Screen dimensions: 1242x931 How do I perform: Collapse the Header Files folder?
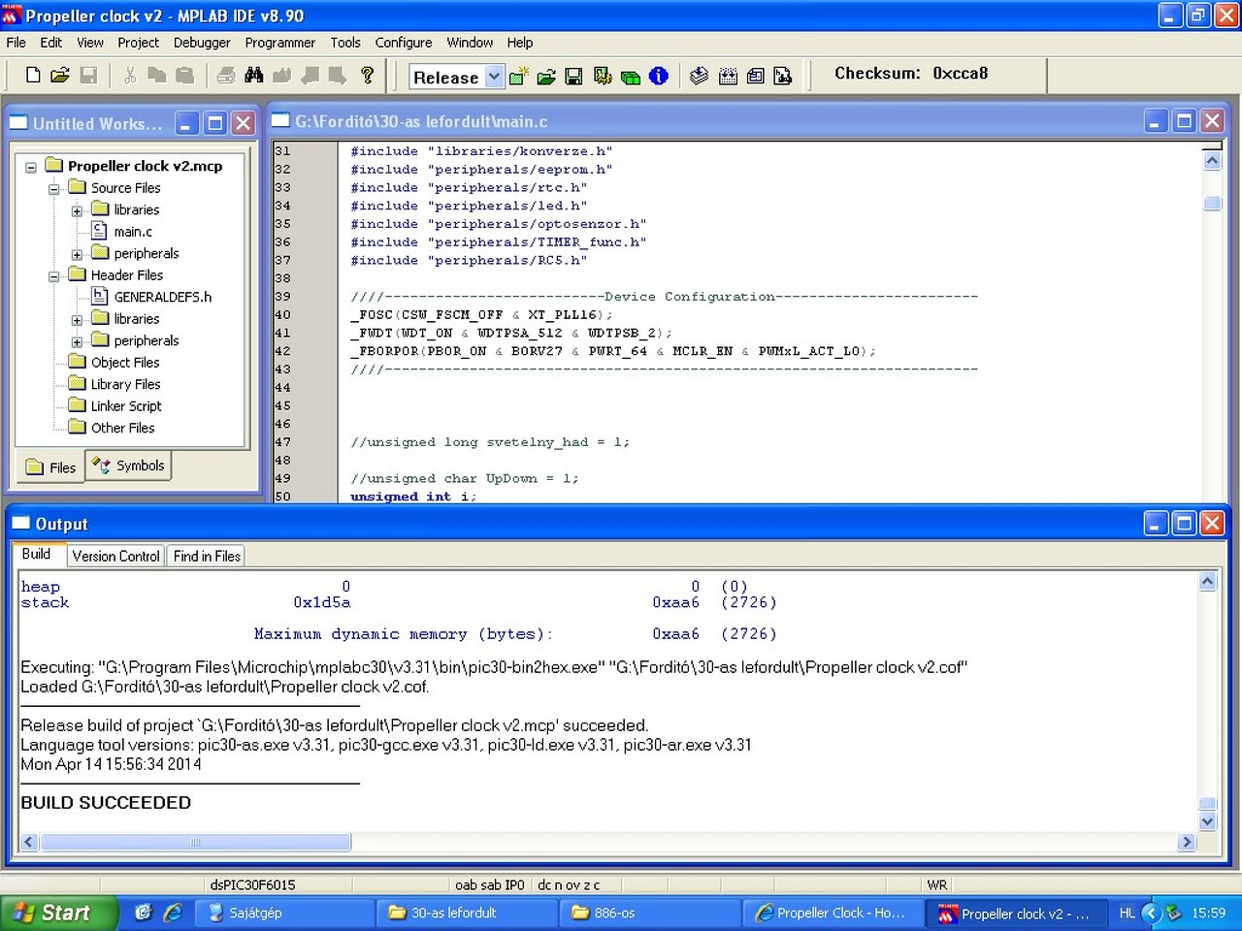(x=54, y=275)
